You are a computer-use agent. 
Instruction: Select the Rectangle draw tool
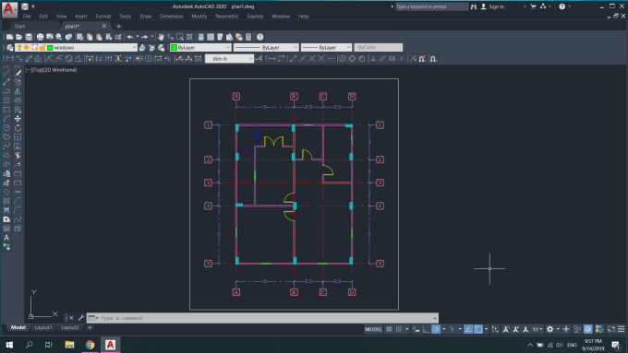click(x=6, y=110)
